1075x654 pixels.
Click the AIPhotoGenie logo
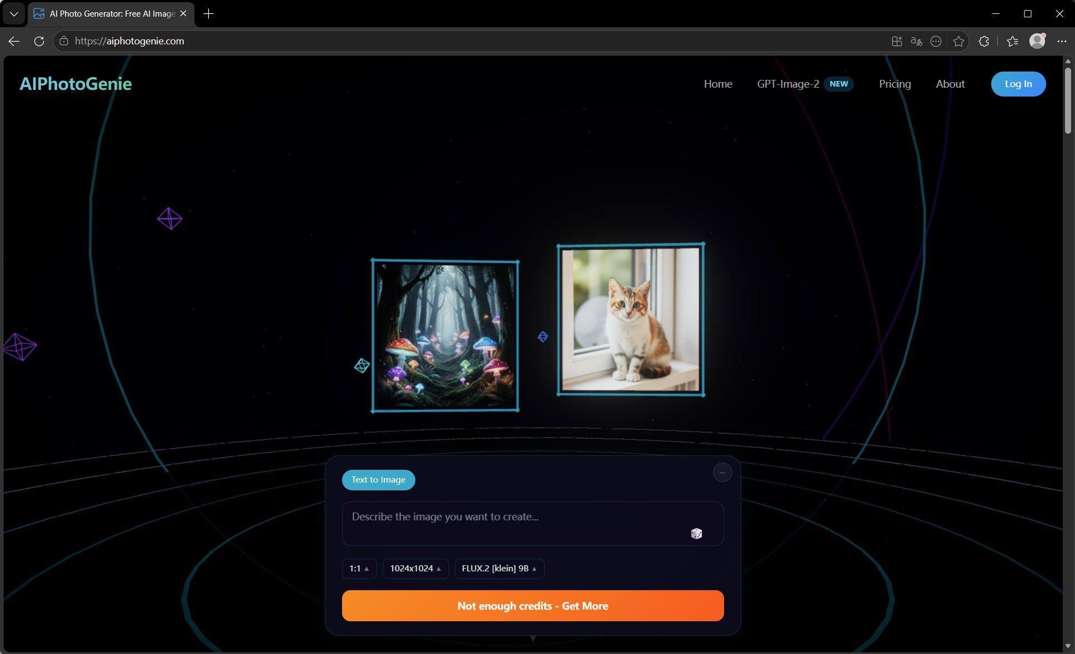pyautogui.click(x=76, y=84)
